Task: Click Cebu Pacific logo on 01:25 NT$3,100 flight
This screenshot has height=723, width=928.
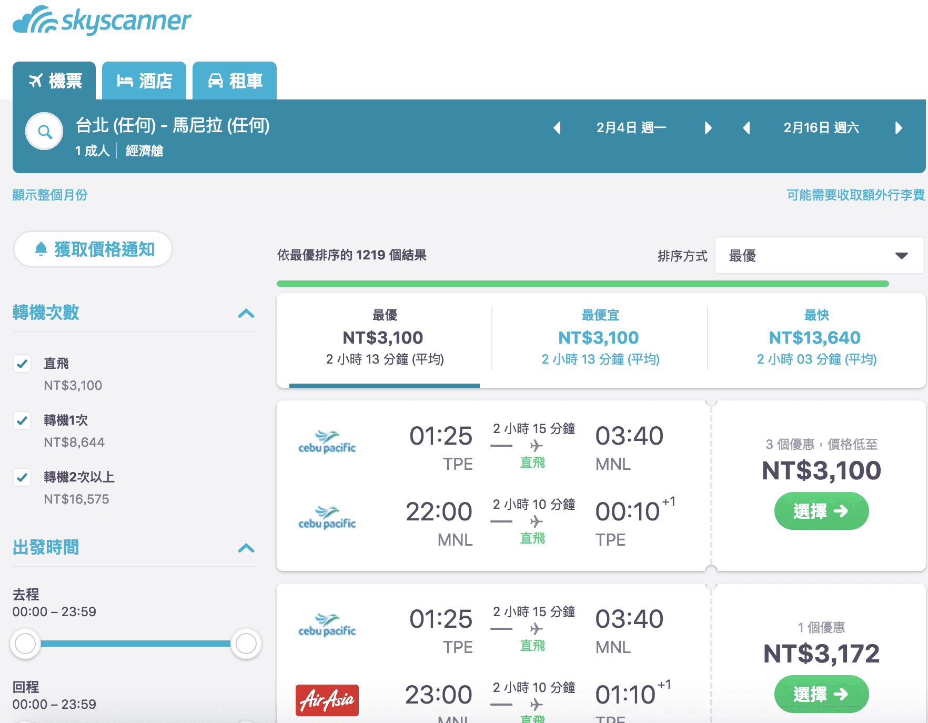Action: click(327, 442)
